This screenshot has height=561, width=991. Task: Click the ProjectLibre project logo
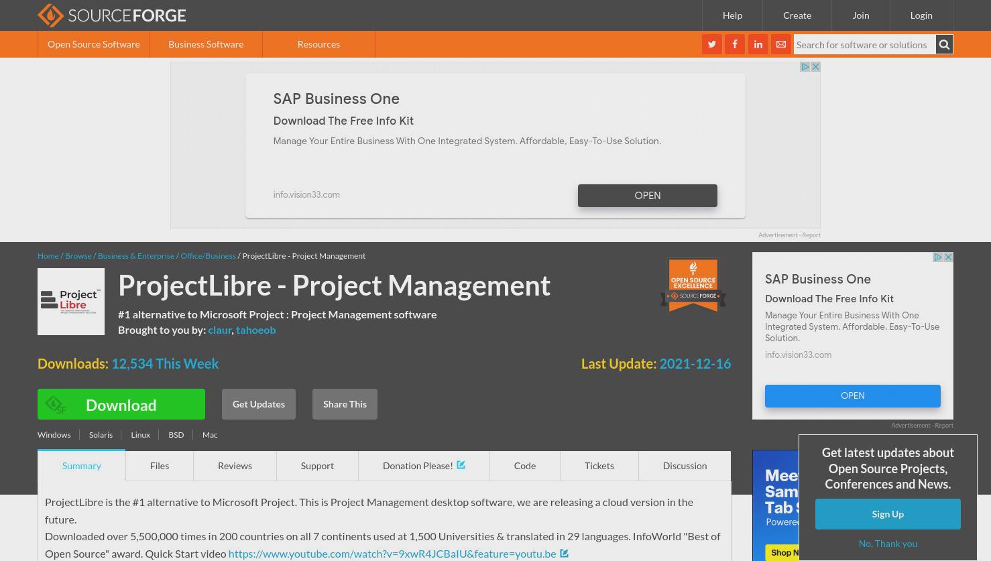point(71,302)
